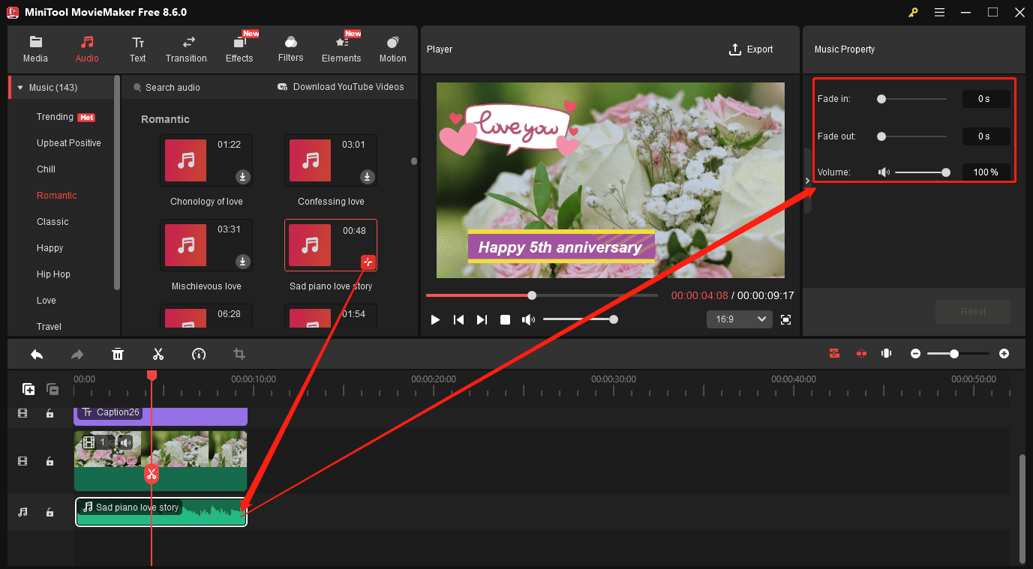Mute the music clip volume icon

pos(884,172)
